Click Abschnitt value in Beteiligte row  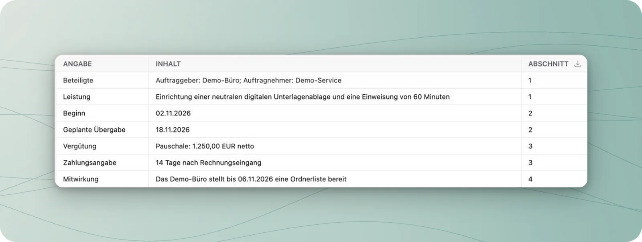pyautogui.click(x=530, y=80)
